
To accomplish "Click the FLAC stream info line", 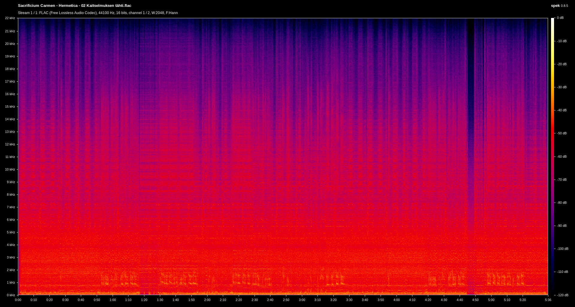I will coord(98,13).
